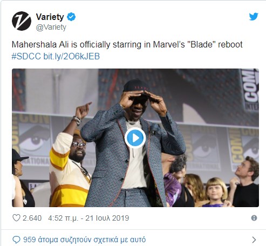Screen dimensions: 266x246
Task: Click the video thumbnail of the man with cap
Action: click(135, 138)
